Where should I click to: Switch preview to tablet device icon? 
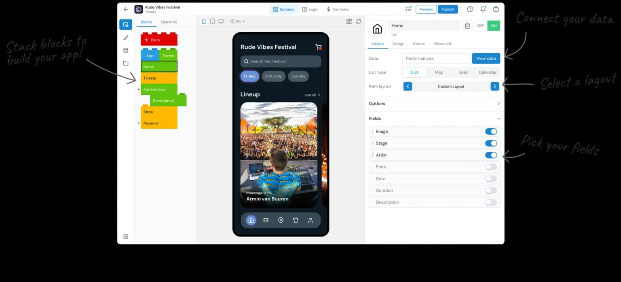click(x=212, y=21)
